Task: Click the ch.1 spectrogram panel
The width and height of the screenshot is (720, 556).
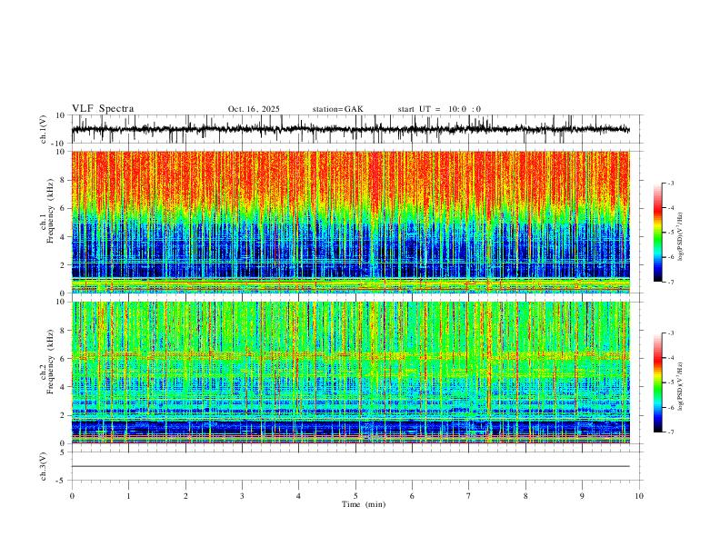Action: (350, 222)
